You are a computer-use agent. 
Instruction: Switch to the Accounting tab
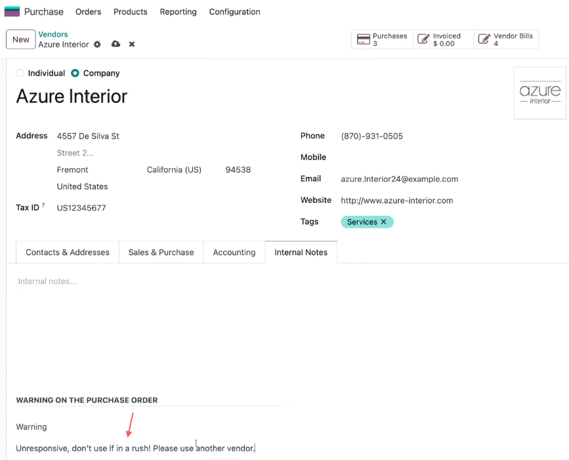point(234,252)
